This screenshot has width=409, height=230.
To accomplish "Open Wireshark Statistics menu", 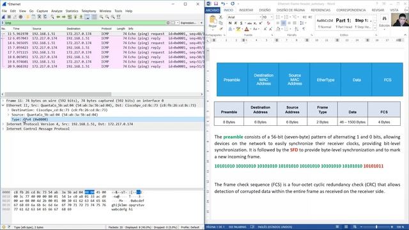I will point(72,11).
